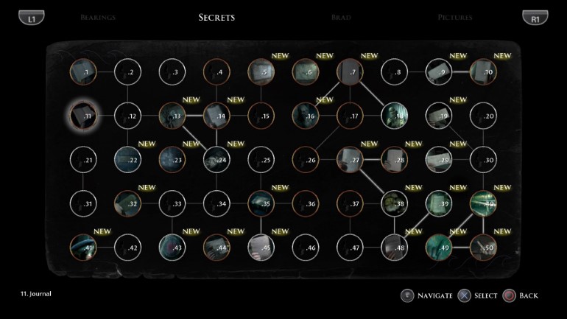Select secret node number 13
Viewport: 567px width, 319px height.
point(172,116)
